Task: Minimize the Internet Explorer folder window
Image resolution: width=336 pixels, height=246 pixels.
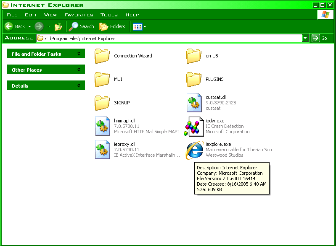Action: click(x=315, y=5)
